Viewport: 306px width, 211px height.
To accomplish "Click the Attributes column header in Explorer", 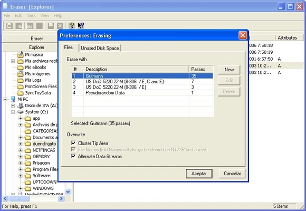I will (289, 38).
